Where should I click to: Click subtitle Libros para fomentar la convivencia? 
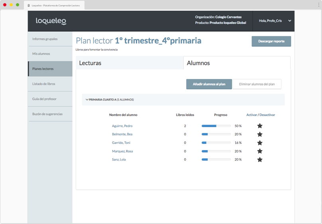[96, 50]
